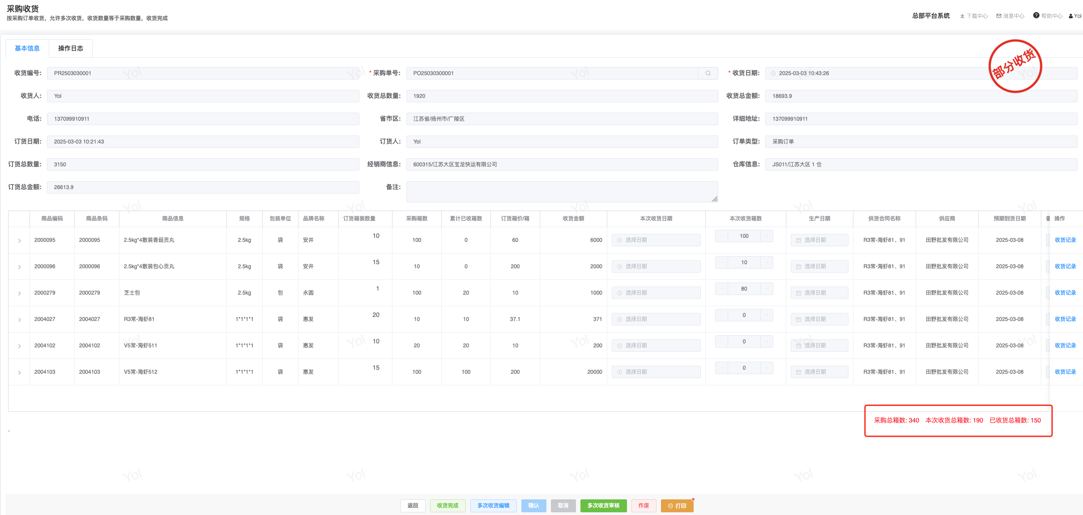
Task: Increase 本次收货箱数 for item 2004103
Action: coord(767,368)
